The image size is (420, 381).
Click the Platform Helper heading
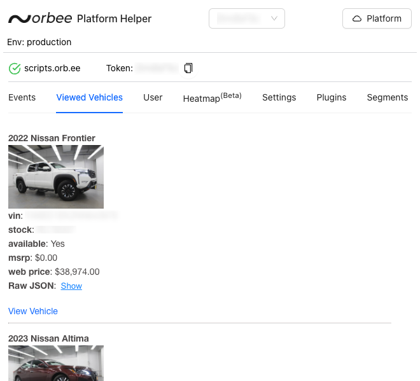point(114,18)
